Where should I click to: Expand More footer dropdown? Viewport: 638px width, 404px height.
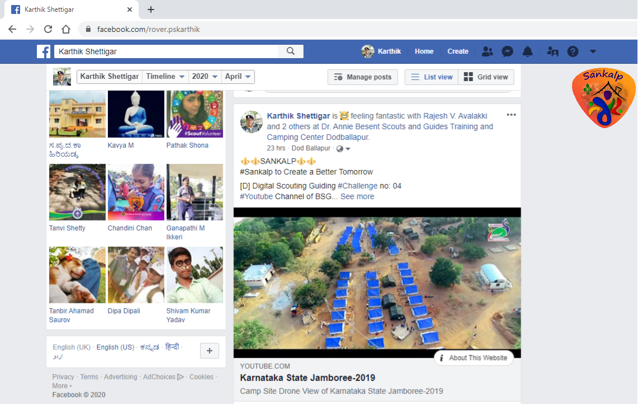click(x=62, y=386)
